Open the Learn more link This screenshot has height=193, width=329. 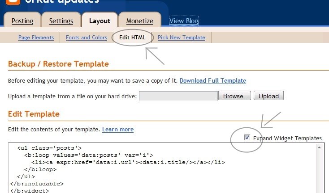pos(118,129)
